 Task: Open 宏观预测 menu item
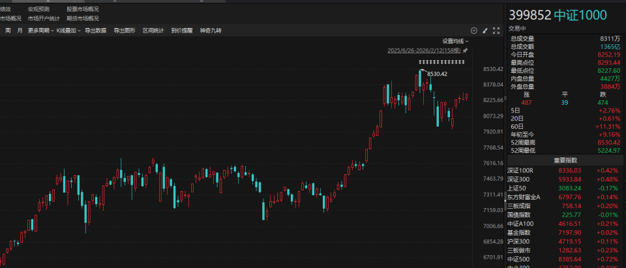coord(38,8)
